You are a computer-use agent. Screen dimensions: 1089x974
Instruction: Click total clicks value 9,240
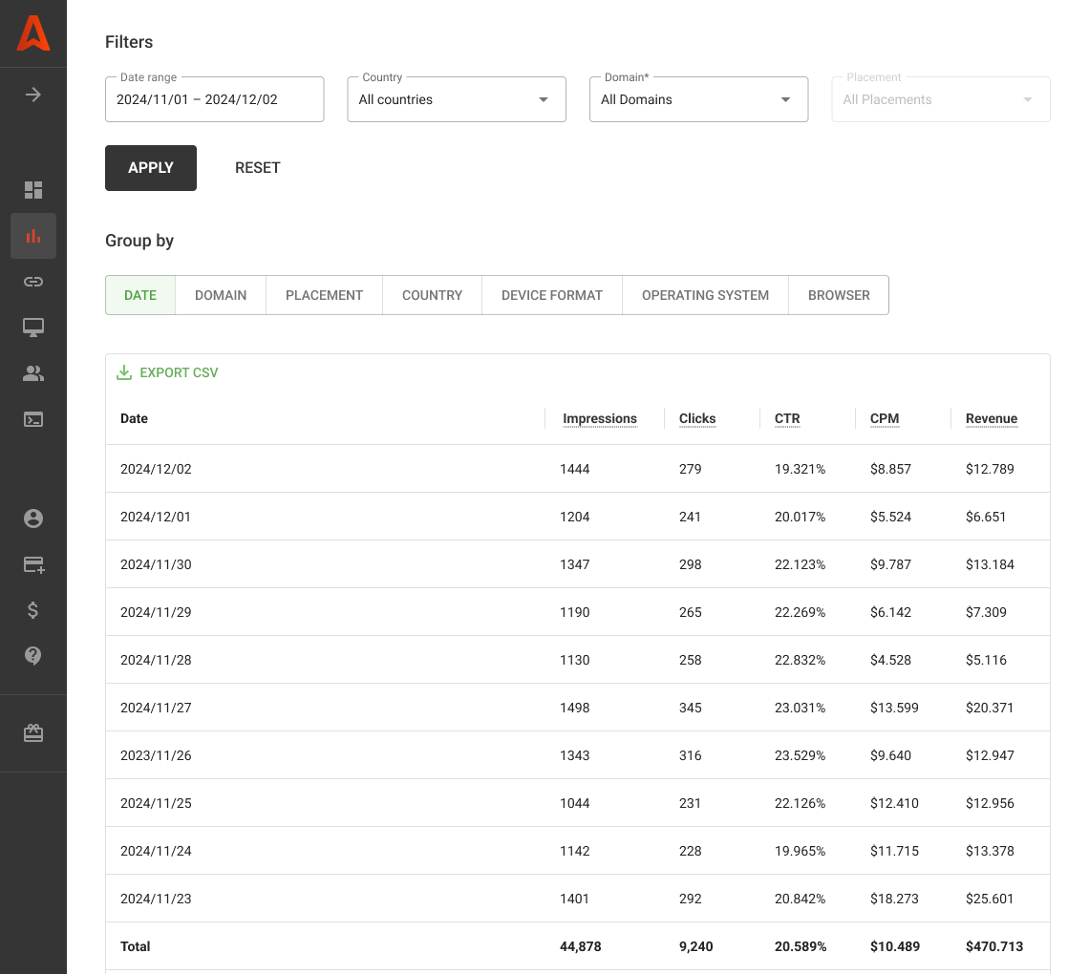[695, 946]
